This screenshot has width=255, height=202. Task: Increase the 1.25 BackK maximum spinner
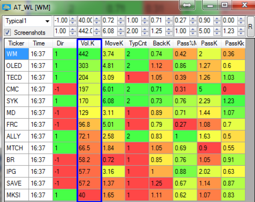169,29
